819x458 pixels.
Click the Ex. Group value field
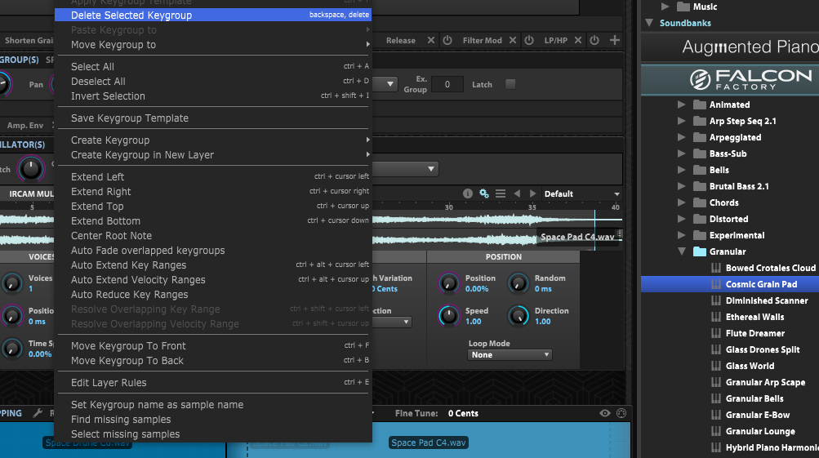click(x=447, y=84)
